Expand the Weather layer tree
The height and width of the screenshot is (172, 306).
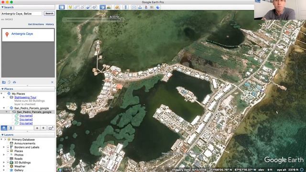(x=4, y=166)
